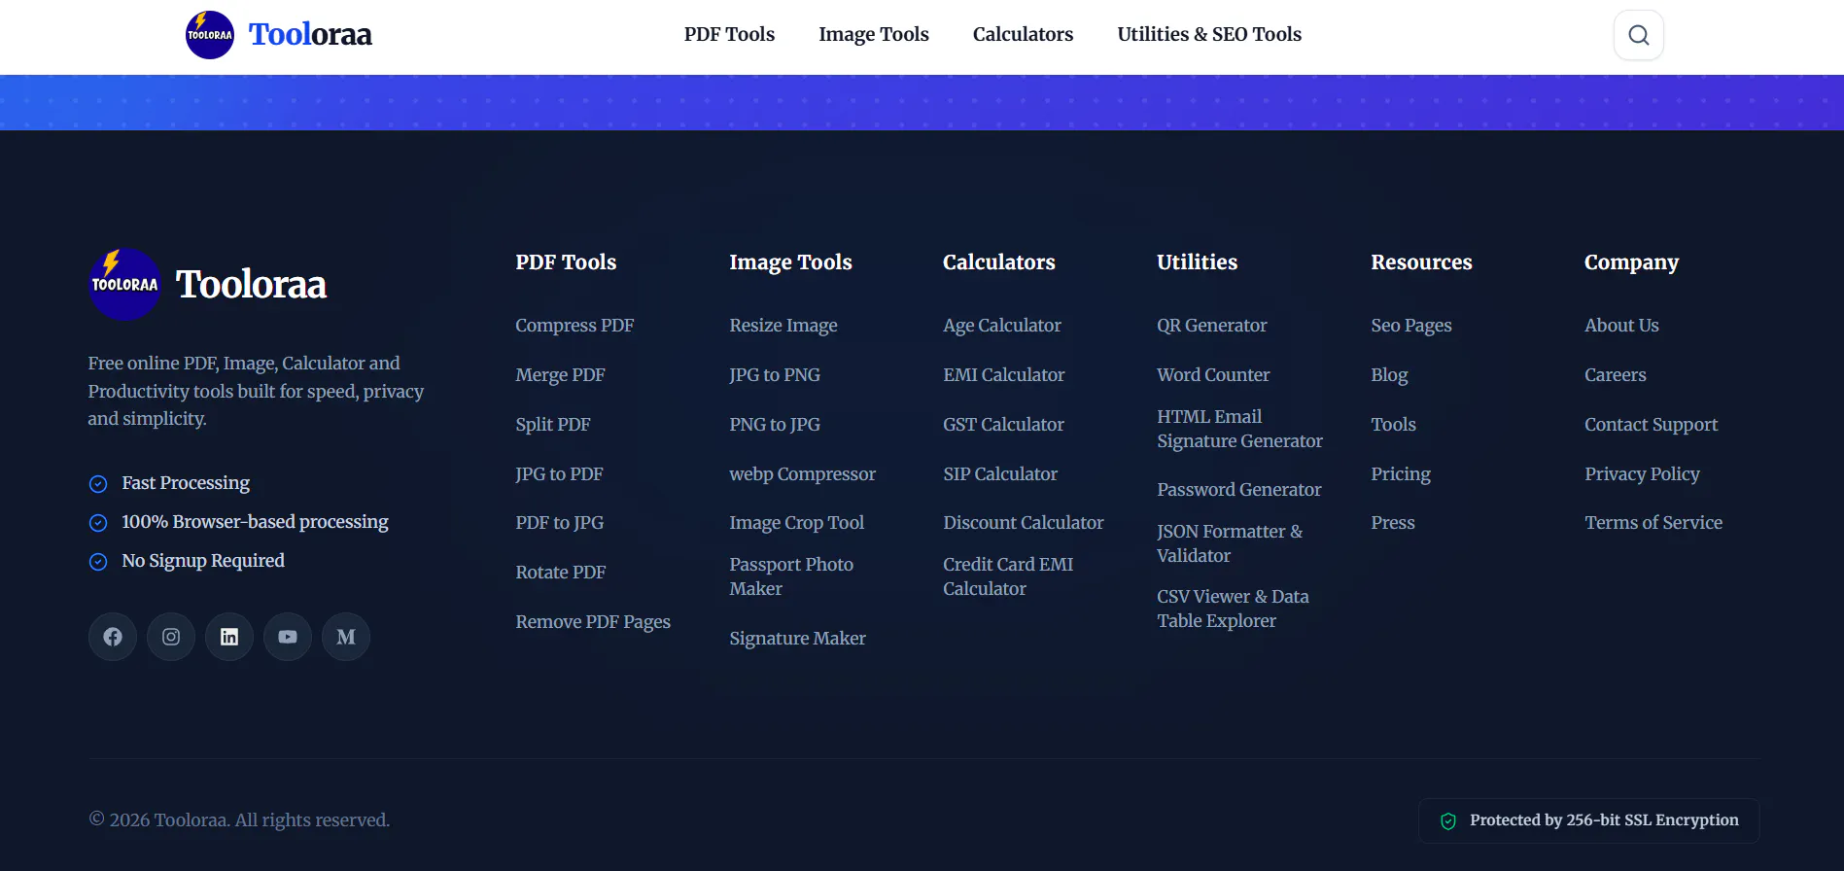The width and height of the screenshot is (1844, 871).
Task: Click the search icon in the header
Action: coord(1638,35)
